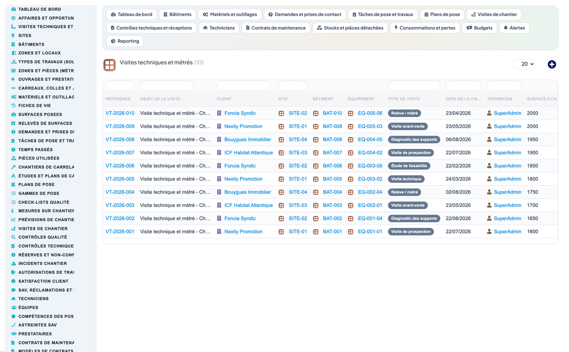The width and height of the screenshot is (569, 352).
Task: Open Surfaces posées in the sidebar
Action: coord(40,114)
